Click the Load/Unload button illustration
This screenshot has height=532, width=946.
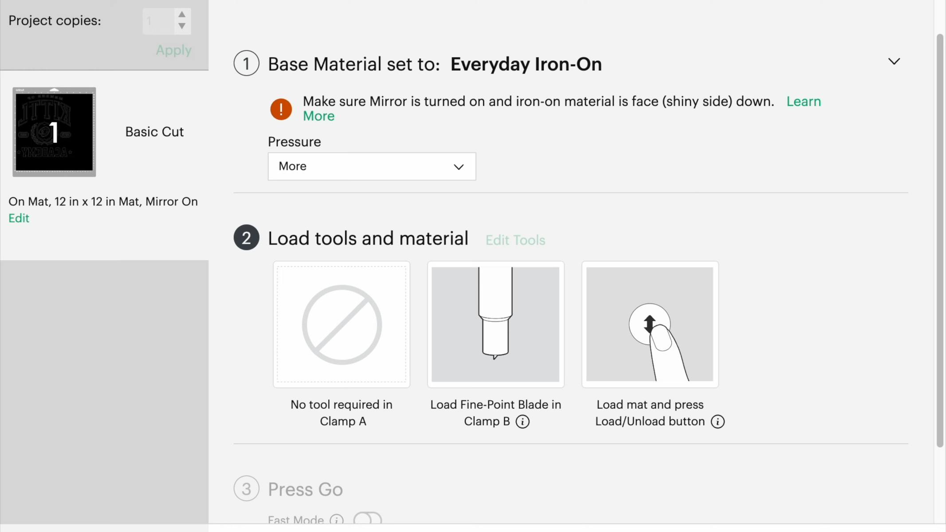650,324
